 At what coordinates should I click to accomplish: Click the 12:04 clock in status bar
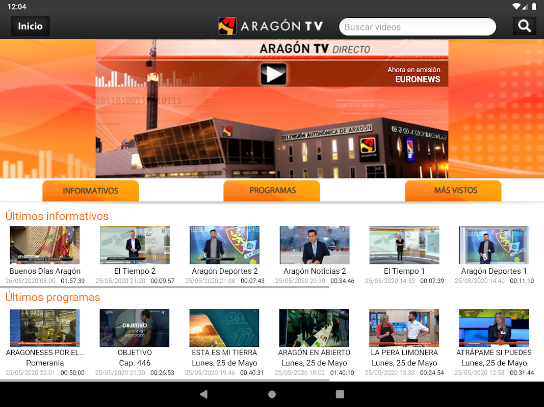[x=17, y=7]
